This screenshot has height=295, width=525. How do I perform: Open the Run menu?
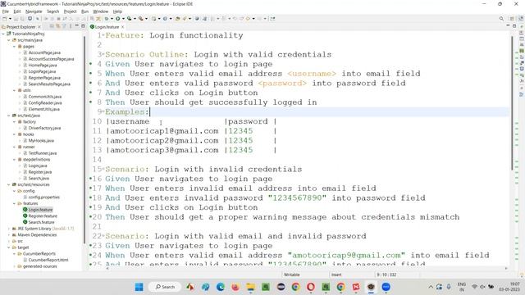point(85,11)
